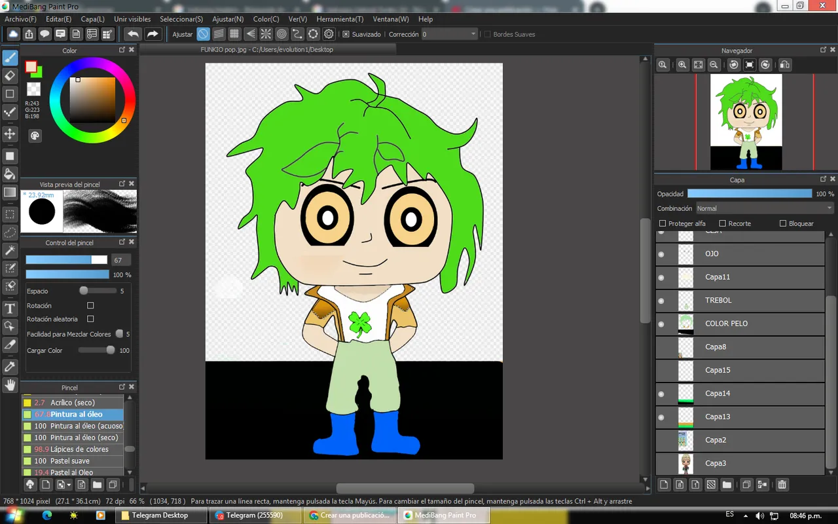Open Crear una publicación taskbar item
Viewport: 838px width, 524px height.
tap(350, 515)
